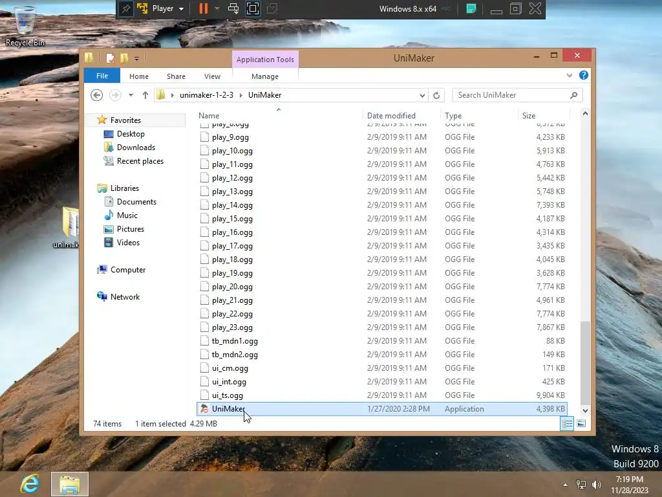
Task: Click the Forward navigation arrow
Action: (x=115, y=95)
